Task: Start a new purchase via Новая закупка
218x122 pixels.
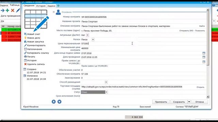Action: (x=35, y=41)
